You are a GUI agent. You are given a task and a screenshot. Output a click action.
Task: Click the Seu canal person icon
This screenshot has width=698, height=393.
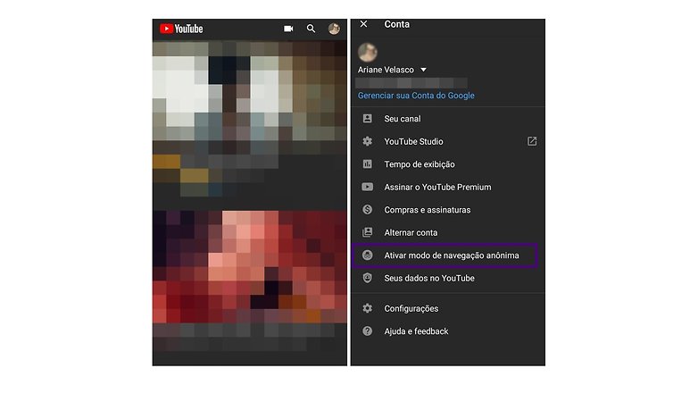coord(367,119)
